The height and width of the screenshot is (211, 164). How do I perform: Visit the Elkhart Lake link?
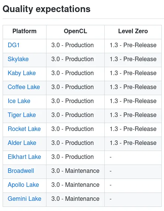coord(24,157)
